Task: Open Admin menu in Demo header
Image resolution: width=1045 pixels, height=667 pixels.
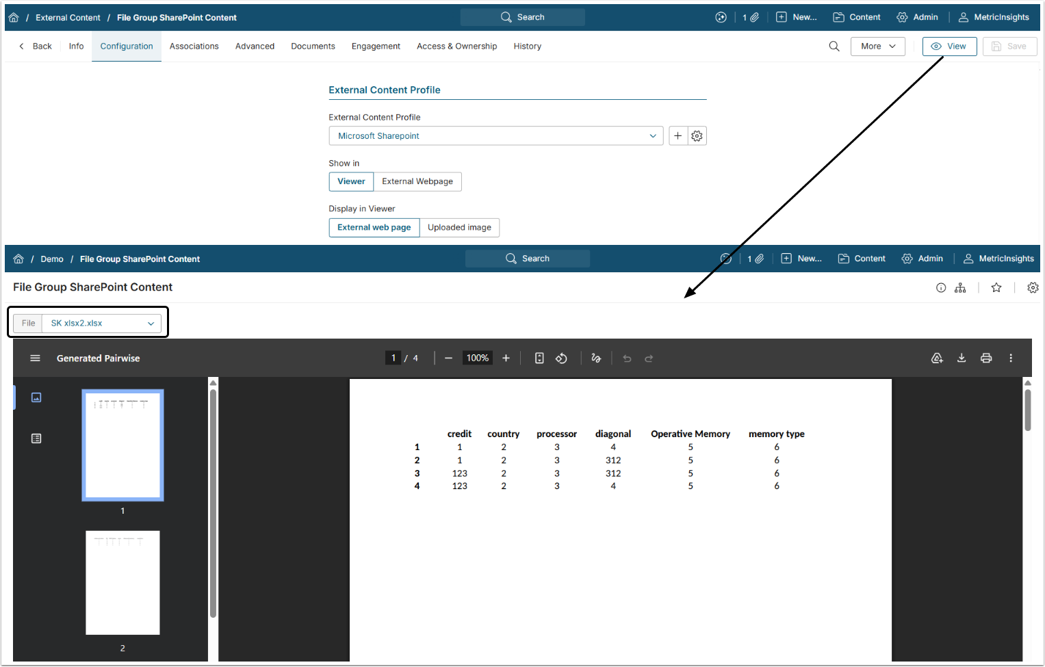Action: [923, 259]
